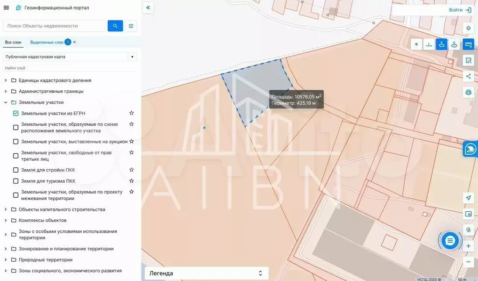This screenshot has width=478, height=281.
Task: Open the chat assistant bubble
Action: [450, 241]
